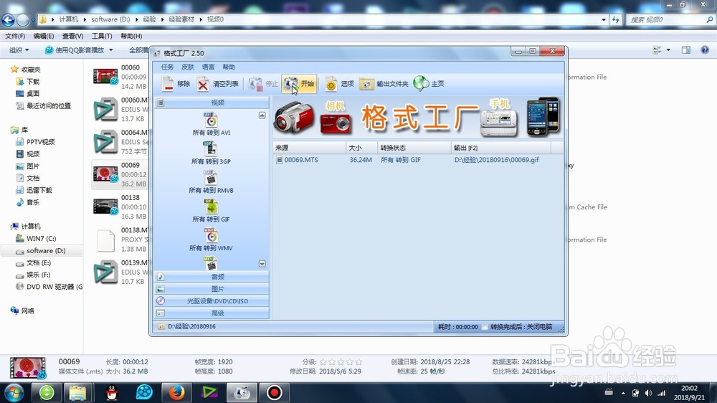Click the 转换状态 column header
This screenshot has width=717, height=403.
(414, 148)
